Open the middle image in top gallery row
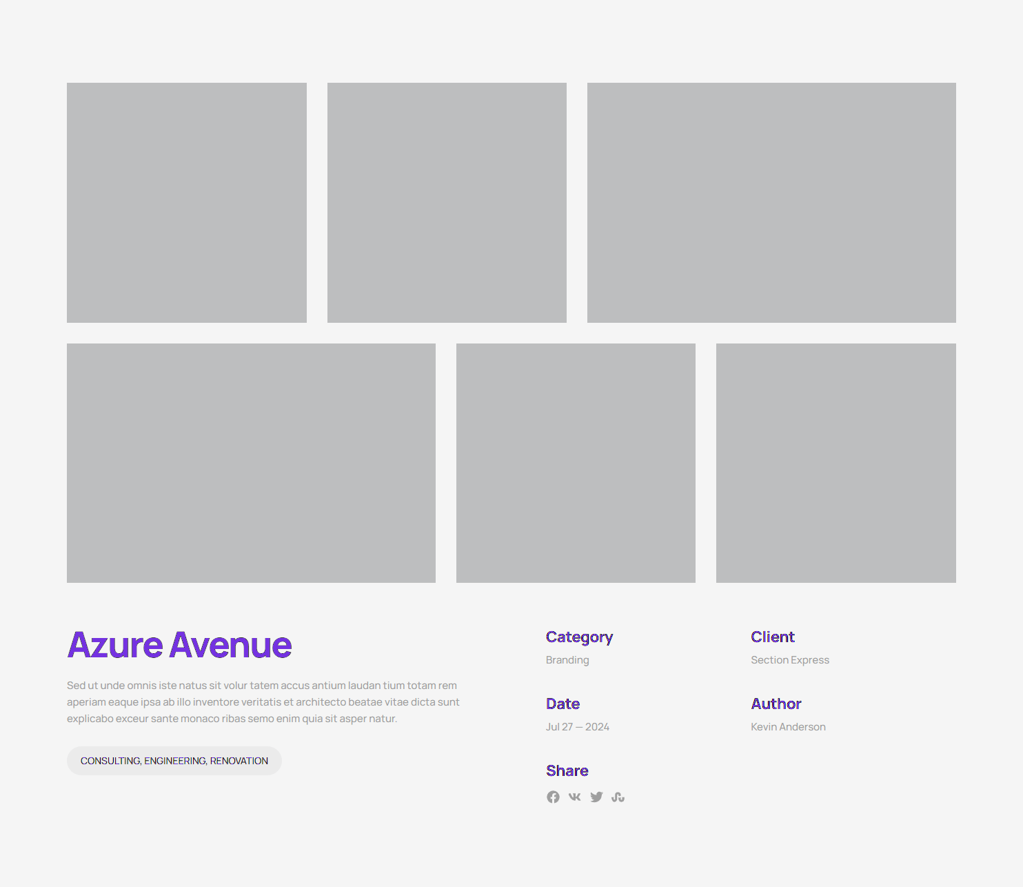 [x=447, y=203]
